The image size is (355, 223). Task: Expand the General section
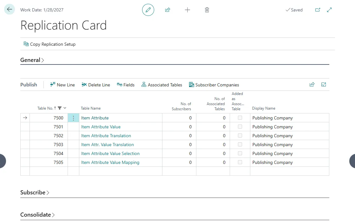32,60
